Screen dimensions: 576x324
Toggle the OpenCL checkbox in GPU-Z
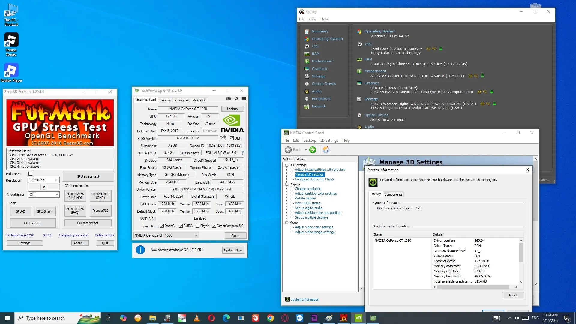(x=162, y=226)
